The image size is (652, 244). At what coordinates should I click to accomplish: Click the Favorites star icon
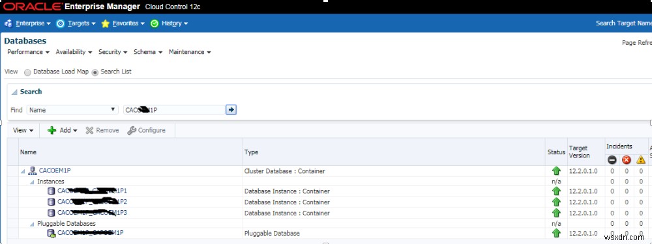[105, 23]
